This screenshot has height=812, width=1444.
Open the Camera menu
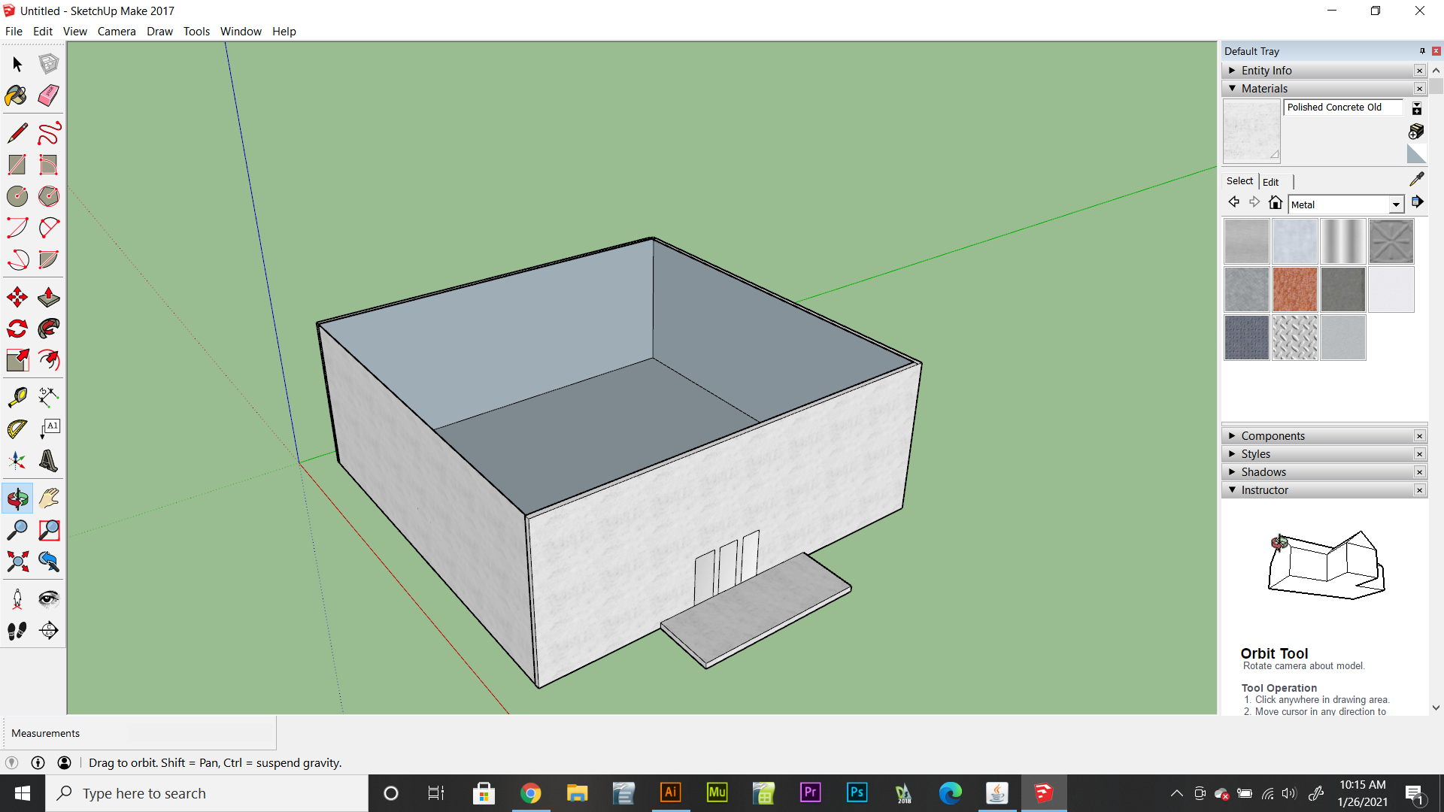click(x=117, y=31)
